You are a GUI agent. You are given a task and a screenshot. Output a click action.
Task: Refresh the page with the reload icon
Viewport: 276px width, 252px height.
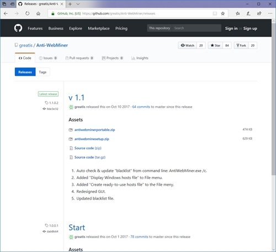27,13
